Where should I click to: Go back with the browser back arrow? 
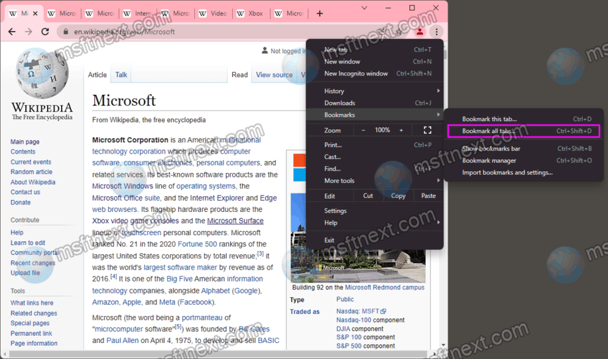click(x=12, y=32)
